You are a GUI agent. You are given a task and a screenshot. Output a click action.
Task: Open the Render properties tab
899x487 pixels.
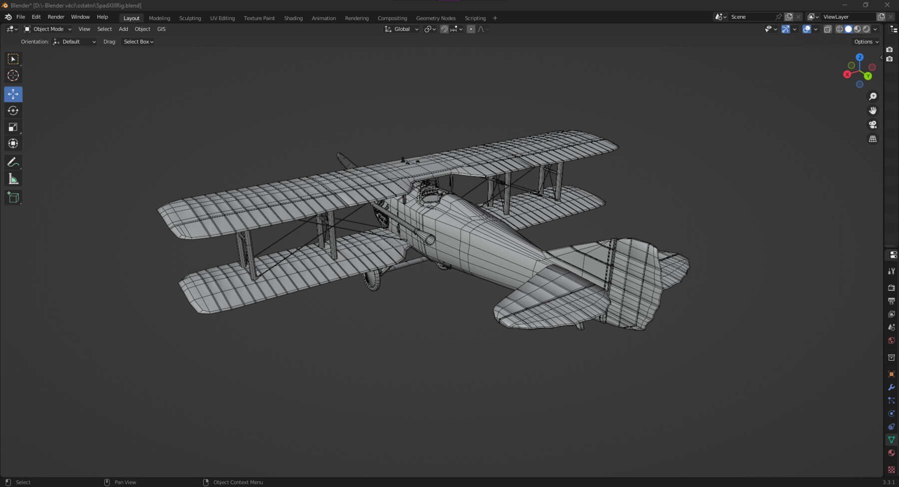892,288
